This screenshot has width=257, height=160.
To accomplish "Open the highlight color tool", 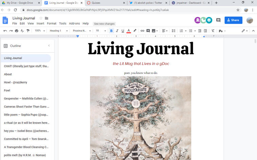I will (x=135, y=31).
